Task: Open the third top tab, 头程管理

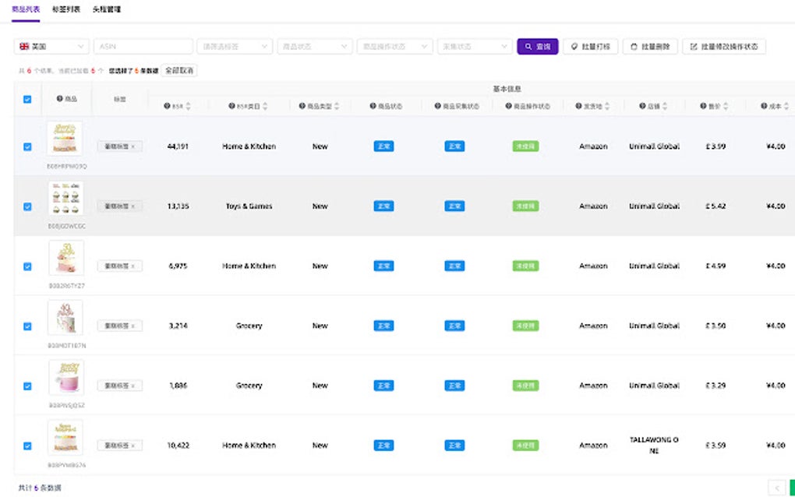Action: click(x=107, y=9)
